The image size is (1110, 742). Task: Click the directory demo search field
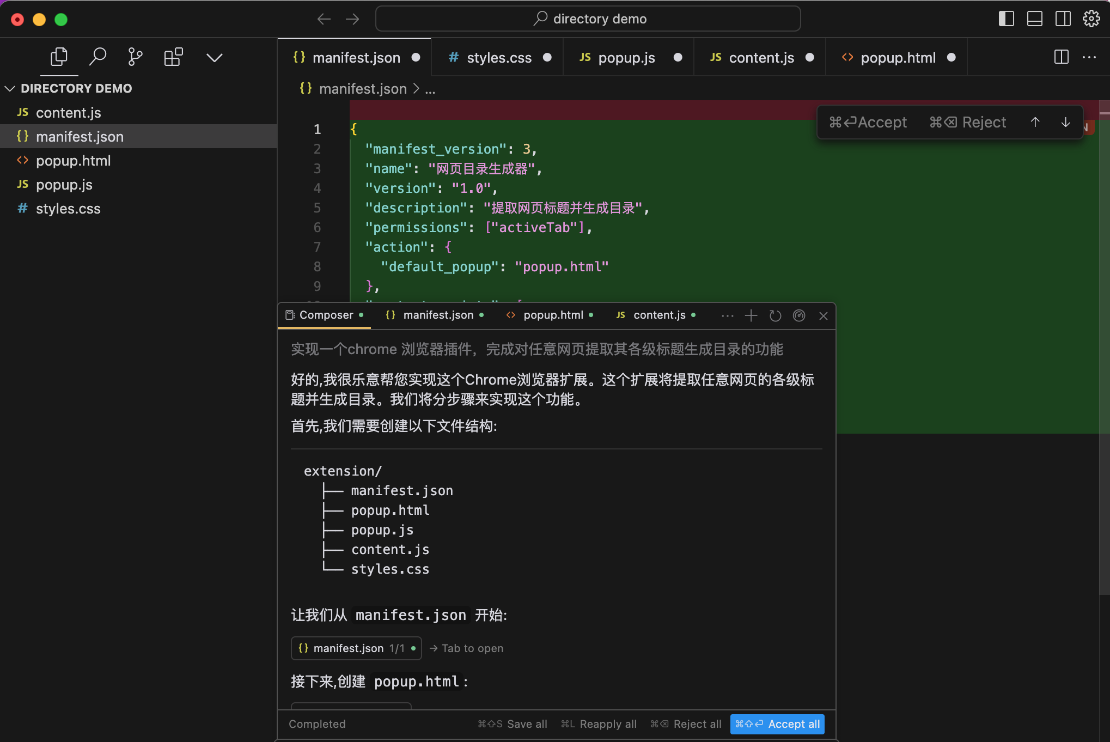click(x=588, y=19)
